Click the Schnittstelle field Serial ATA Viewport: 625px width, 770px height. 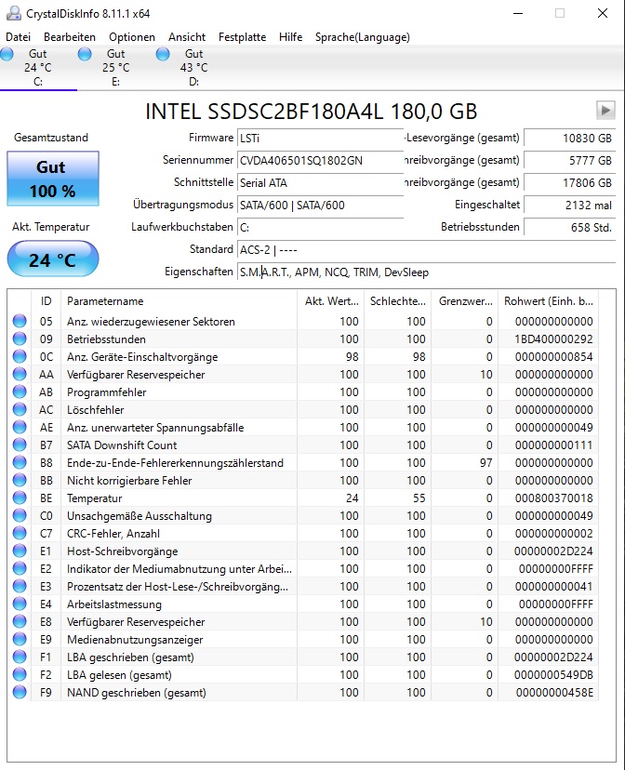tap(320, 182)
